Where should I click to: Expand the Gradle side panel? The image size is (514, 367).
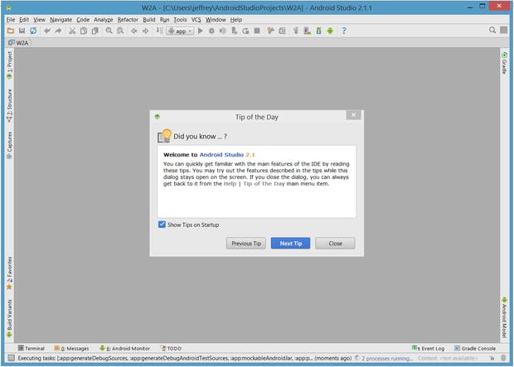pos(504,63)
